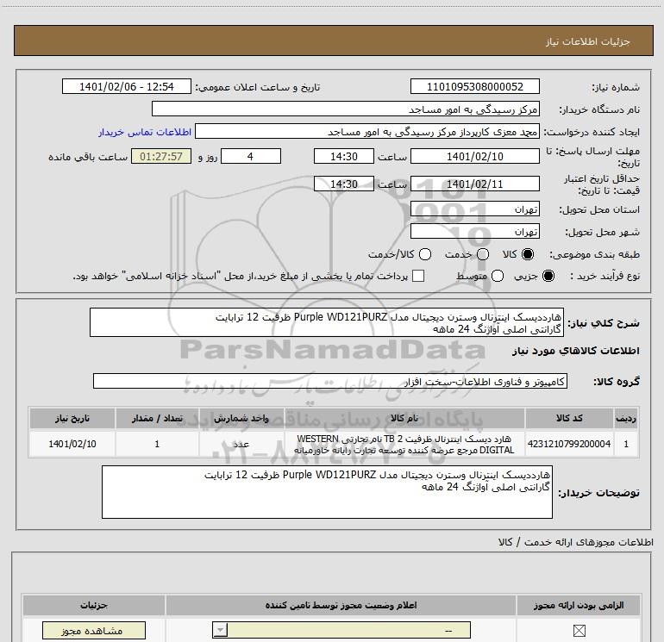Click the remaining days field showing 4
Viewport: 664px width, 642px height.
click(251, 156)
